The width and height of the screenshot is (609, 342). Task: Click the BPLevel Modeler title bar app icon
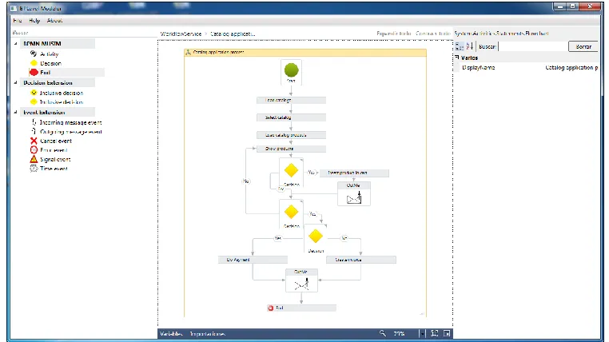coord(14,8)
